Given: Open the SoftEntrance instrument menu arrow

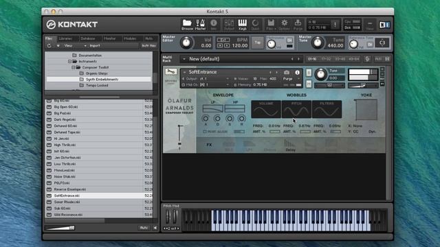Looking at the screenshot, I should 184,72.
